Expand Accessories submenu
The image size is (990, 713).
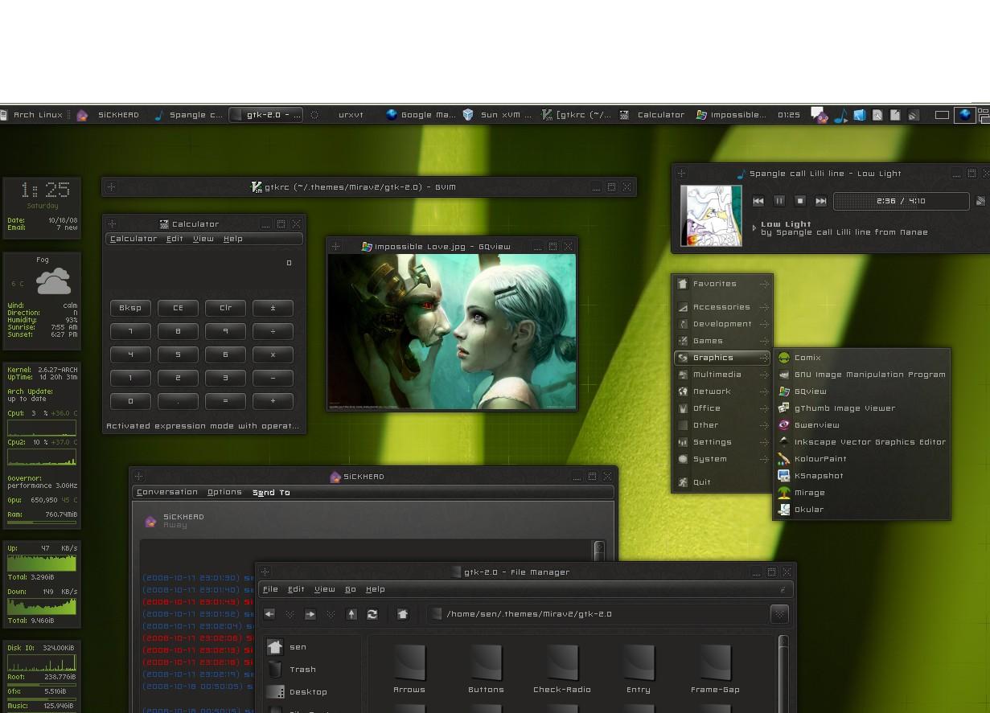point(722,307)
